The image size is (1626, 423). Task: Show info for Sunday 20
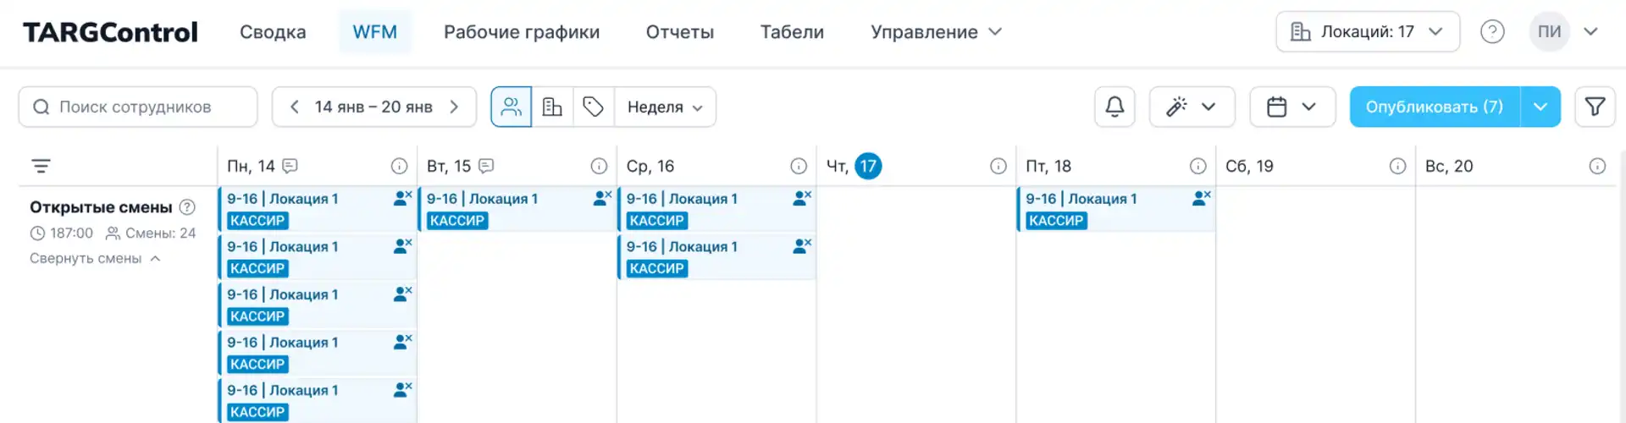[1597, 166]
